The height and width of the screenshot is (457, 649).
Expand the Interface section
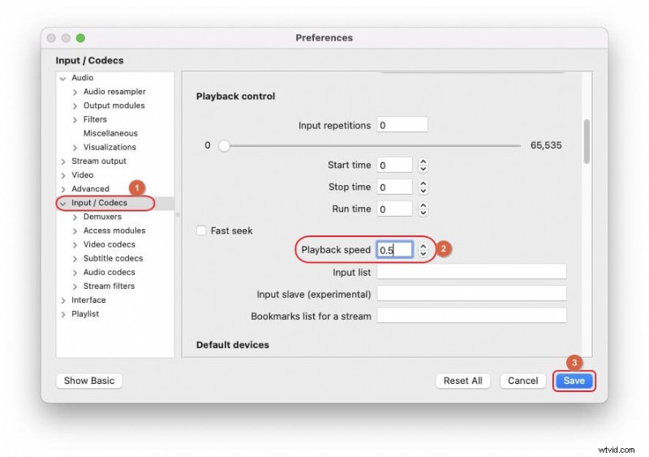pyautogui.click(x=63, y=300)
